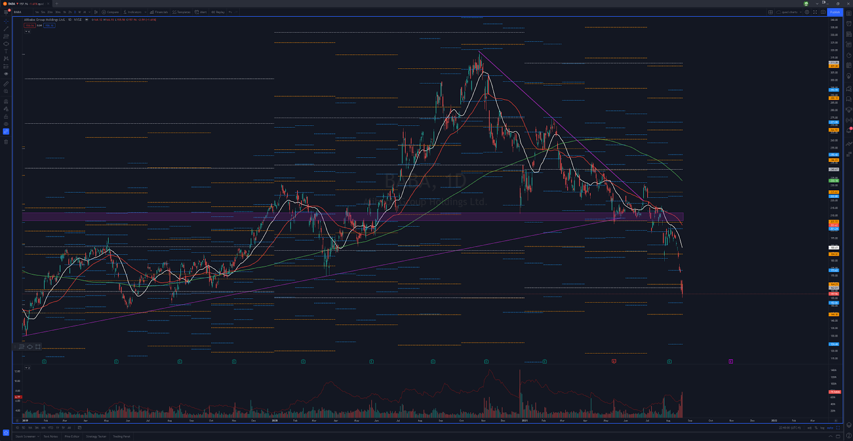Click the blue Publish button

835,12
